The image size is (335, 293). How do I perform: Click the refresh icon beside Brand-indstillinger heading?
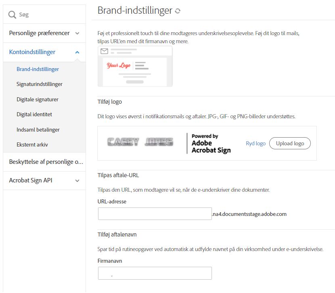178,11
